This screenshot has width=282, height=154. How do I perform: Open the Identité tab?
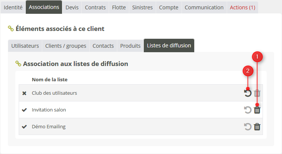(13, 7)
